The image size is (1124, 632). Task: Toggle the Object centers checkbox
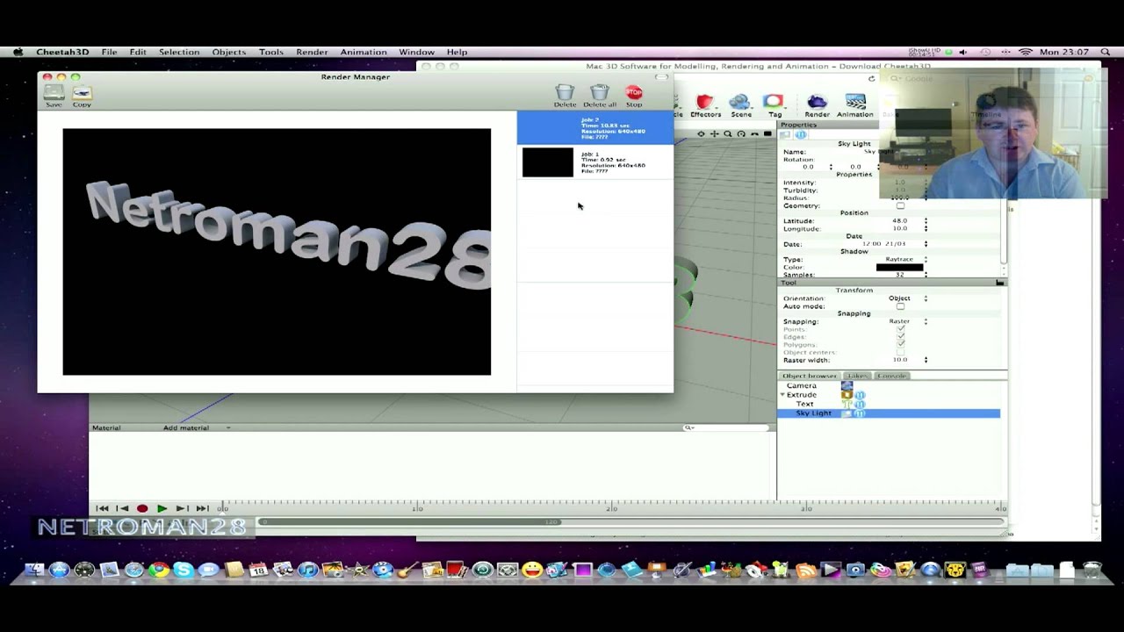point(900,353)
